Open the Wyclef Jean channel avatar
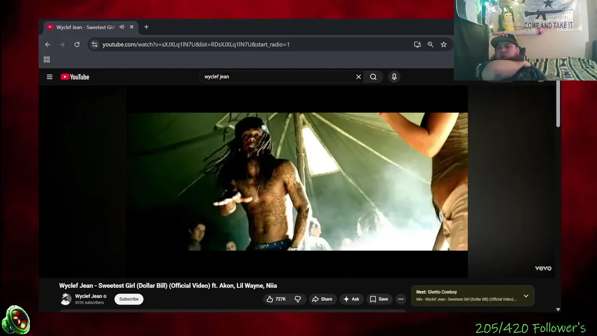The width and height of the screenshot is (597, 336). tap(66, 299)
